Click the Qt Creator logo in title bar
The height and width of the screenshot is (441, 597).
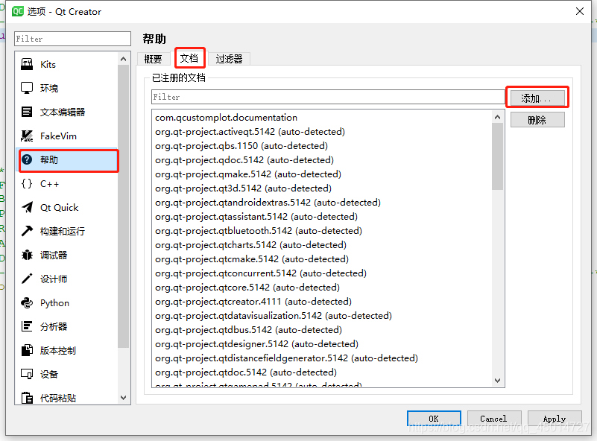tap(17, 11)
